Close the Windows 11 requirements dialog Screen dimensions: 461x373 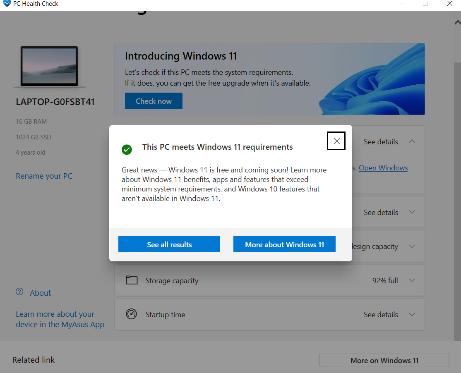[x=336, y=141]
